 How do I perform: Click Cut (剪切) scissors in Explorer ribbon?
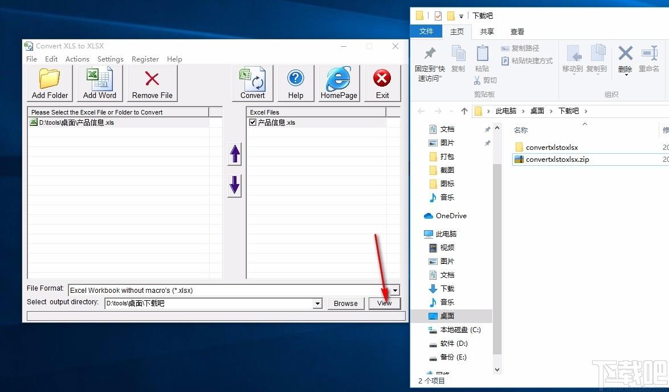485,80
